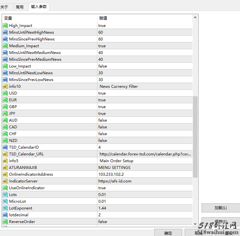Switch to the 常用 tab

[20, 7]
